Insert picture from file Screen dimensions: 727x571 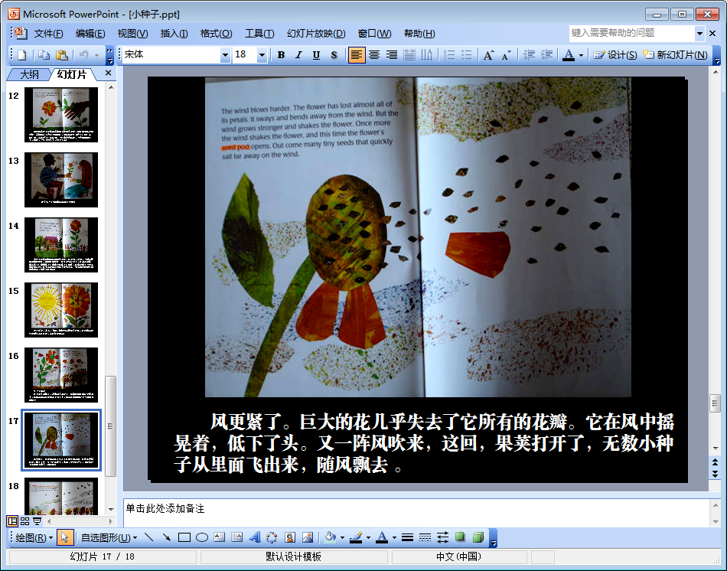click(308, 537)
